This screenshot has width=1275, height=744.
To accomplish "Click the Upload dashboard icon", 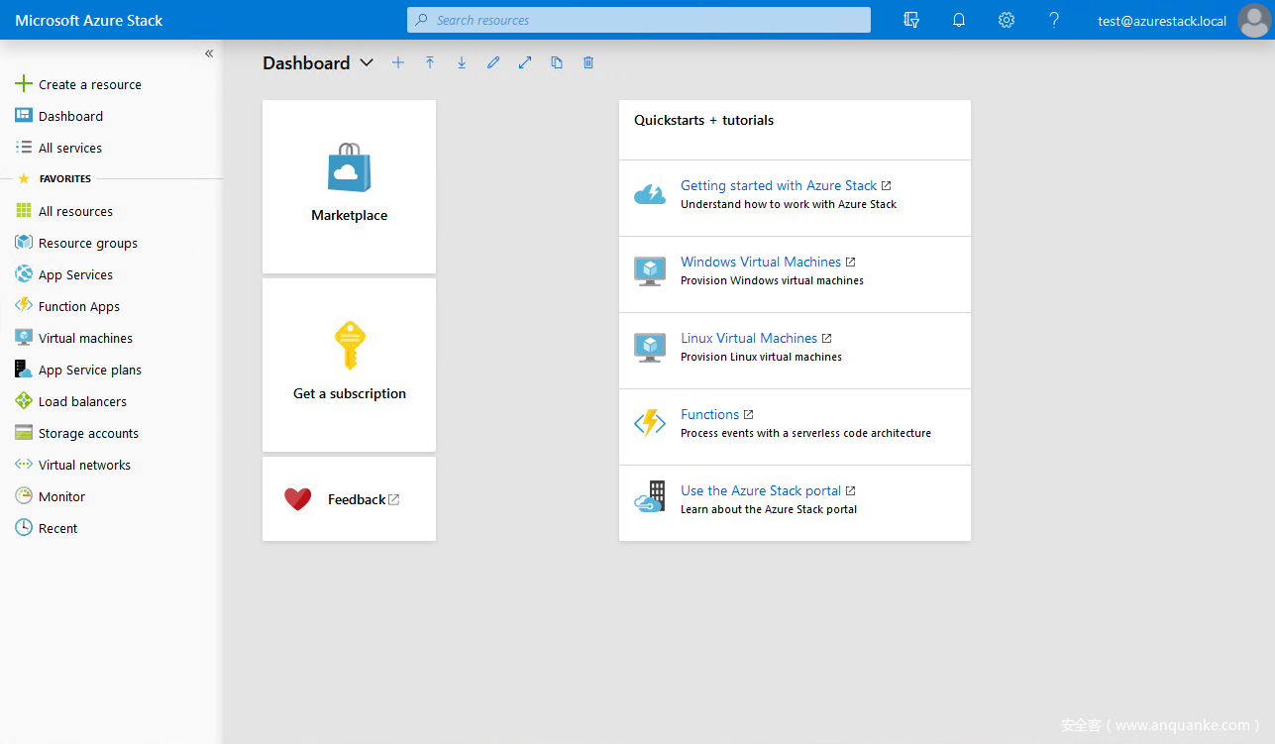I will coord(430,62).
